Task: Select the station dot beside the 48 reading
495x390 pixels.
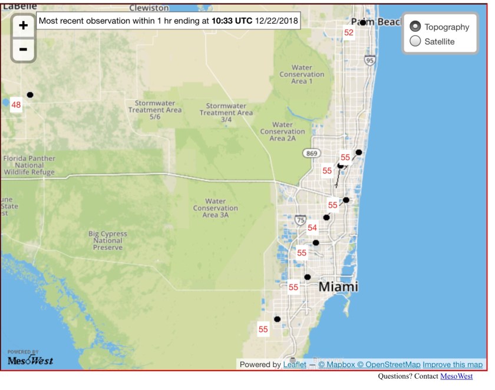Action: [30, 95]
